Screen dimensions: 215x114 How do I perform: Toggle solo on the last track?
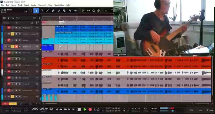12,97
